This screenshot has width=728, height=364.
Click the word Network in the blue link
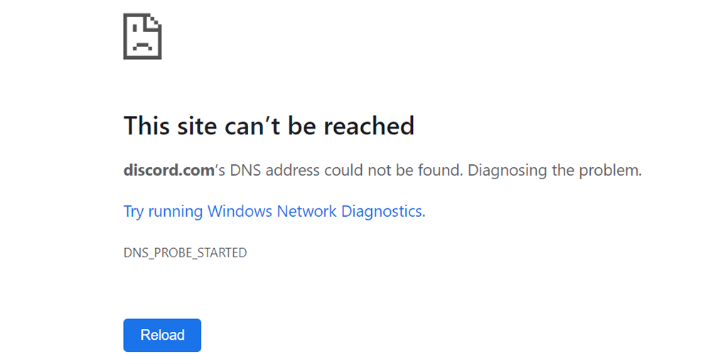pos(306,211)
